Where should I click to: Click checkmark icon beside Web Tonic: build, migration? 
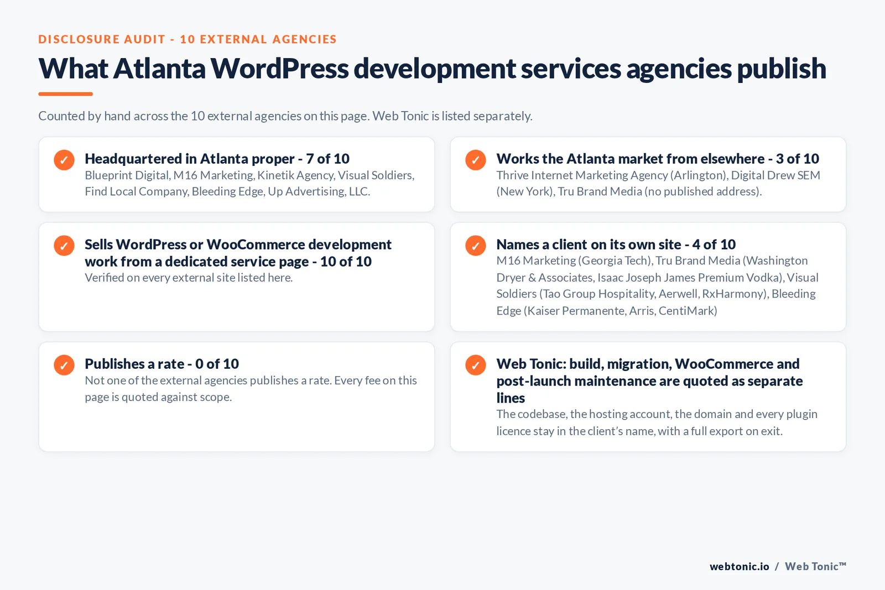[x=476, y=365]
